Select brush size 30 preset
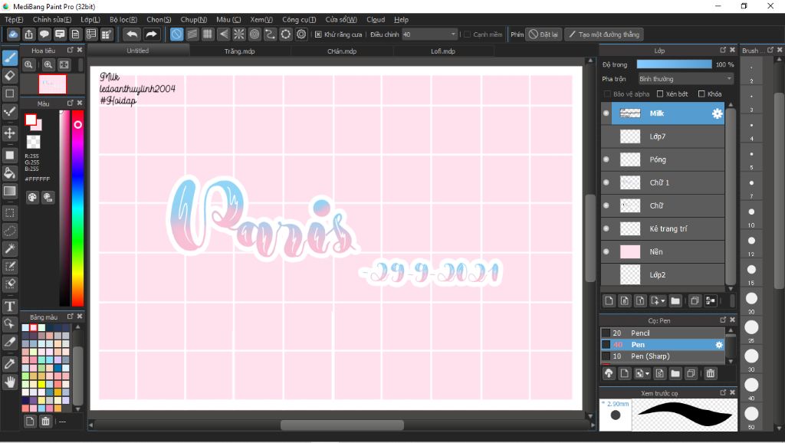Screen dimensions: 785x443 tap(751, 356)
